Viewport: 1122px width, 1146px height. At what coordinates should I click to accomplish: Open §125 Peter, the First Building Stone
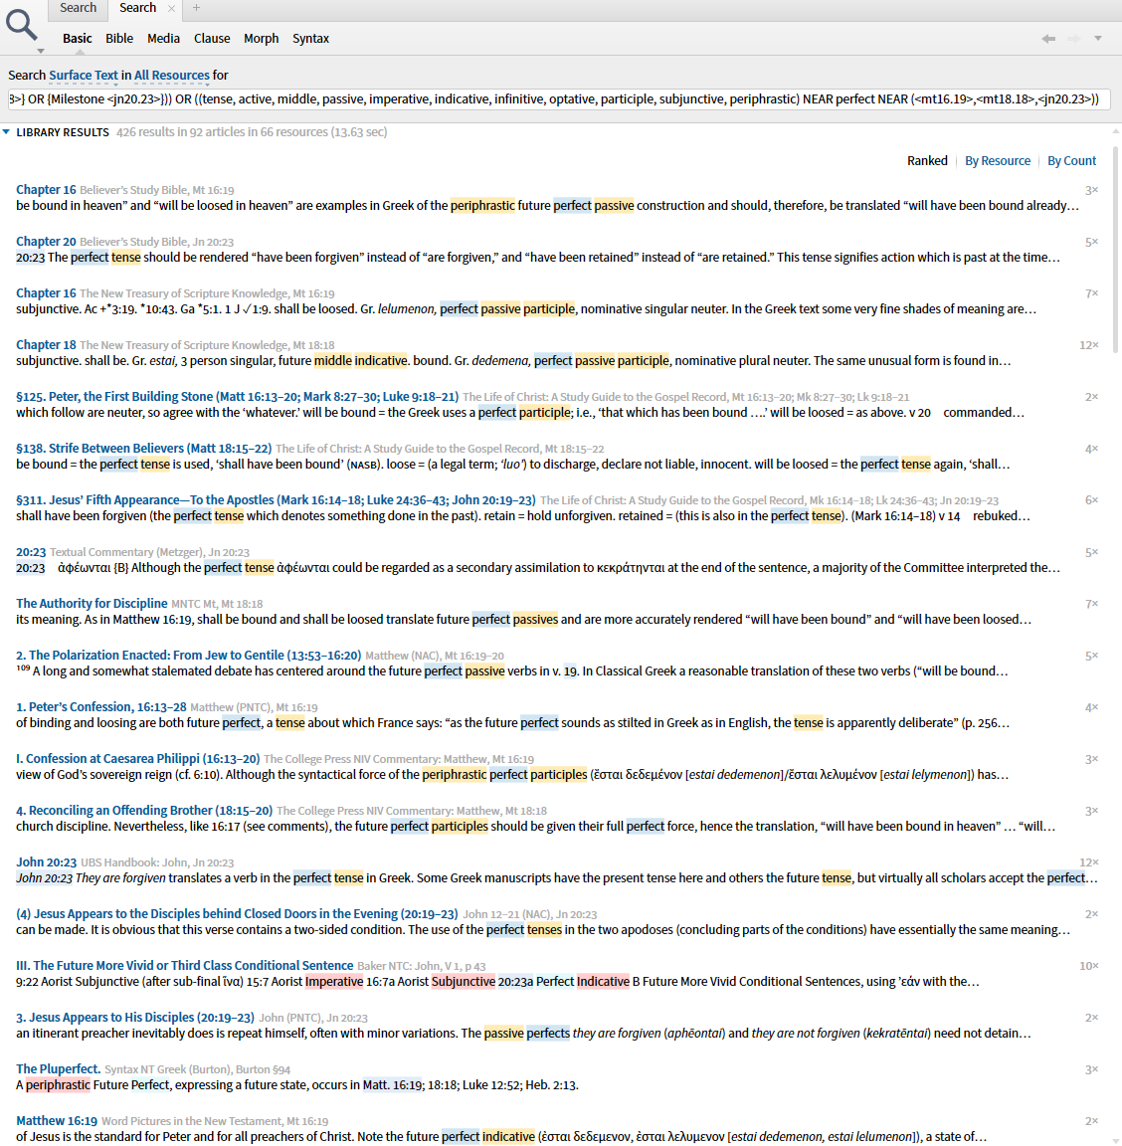(x=237, y=397)
